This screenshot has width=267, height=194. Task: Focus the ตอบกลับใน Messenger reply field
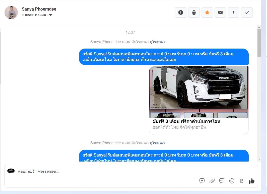[100, 171]
